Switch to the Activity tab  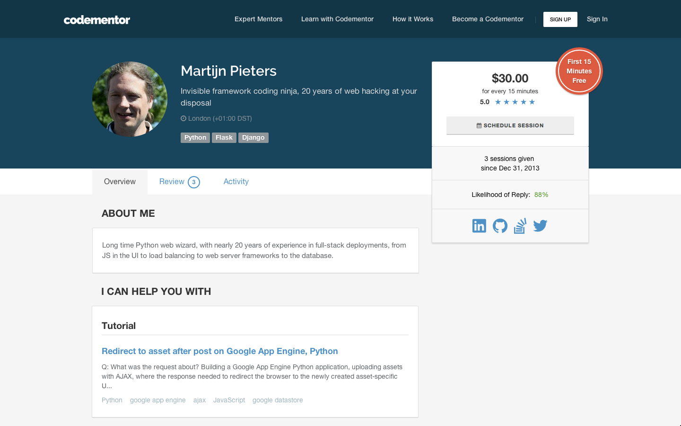click(236, 182)
